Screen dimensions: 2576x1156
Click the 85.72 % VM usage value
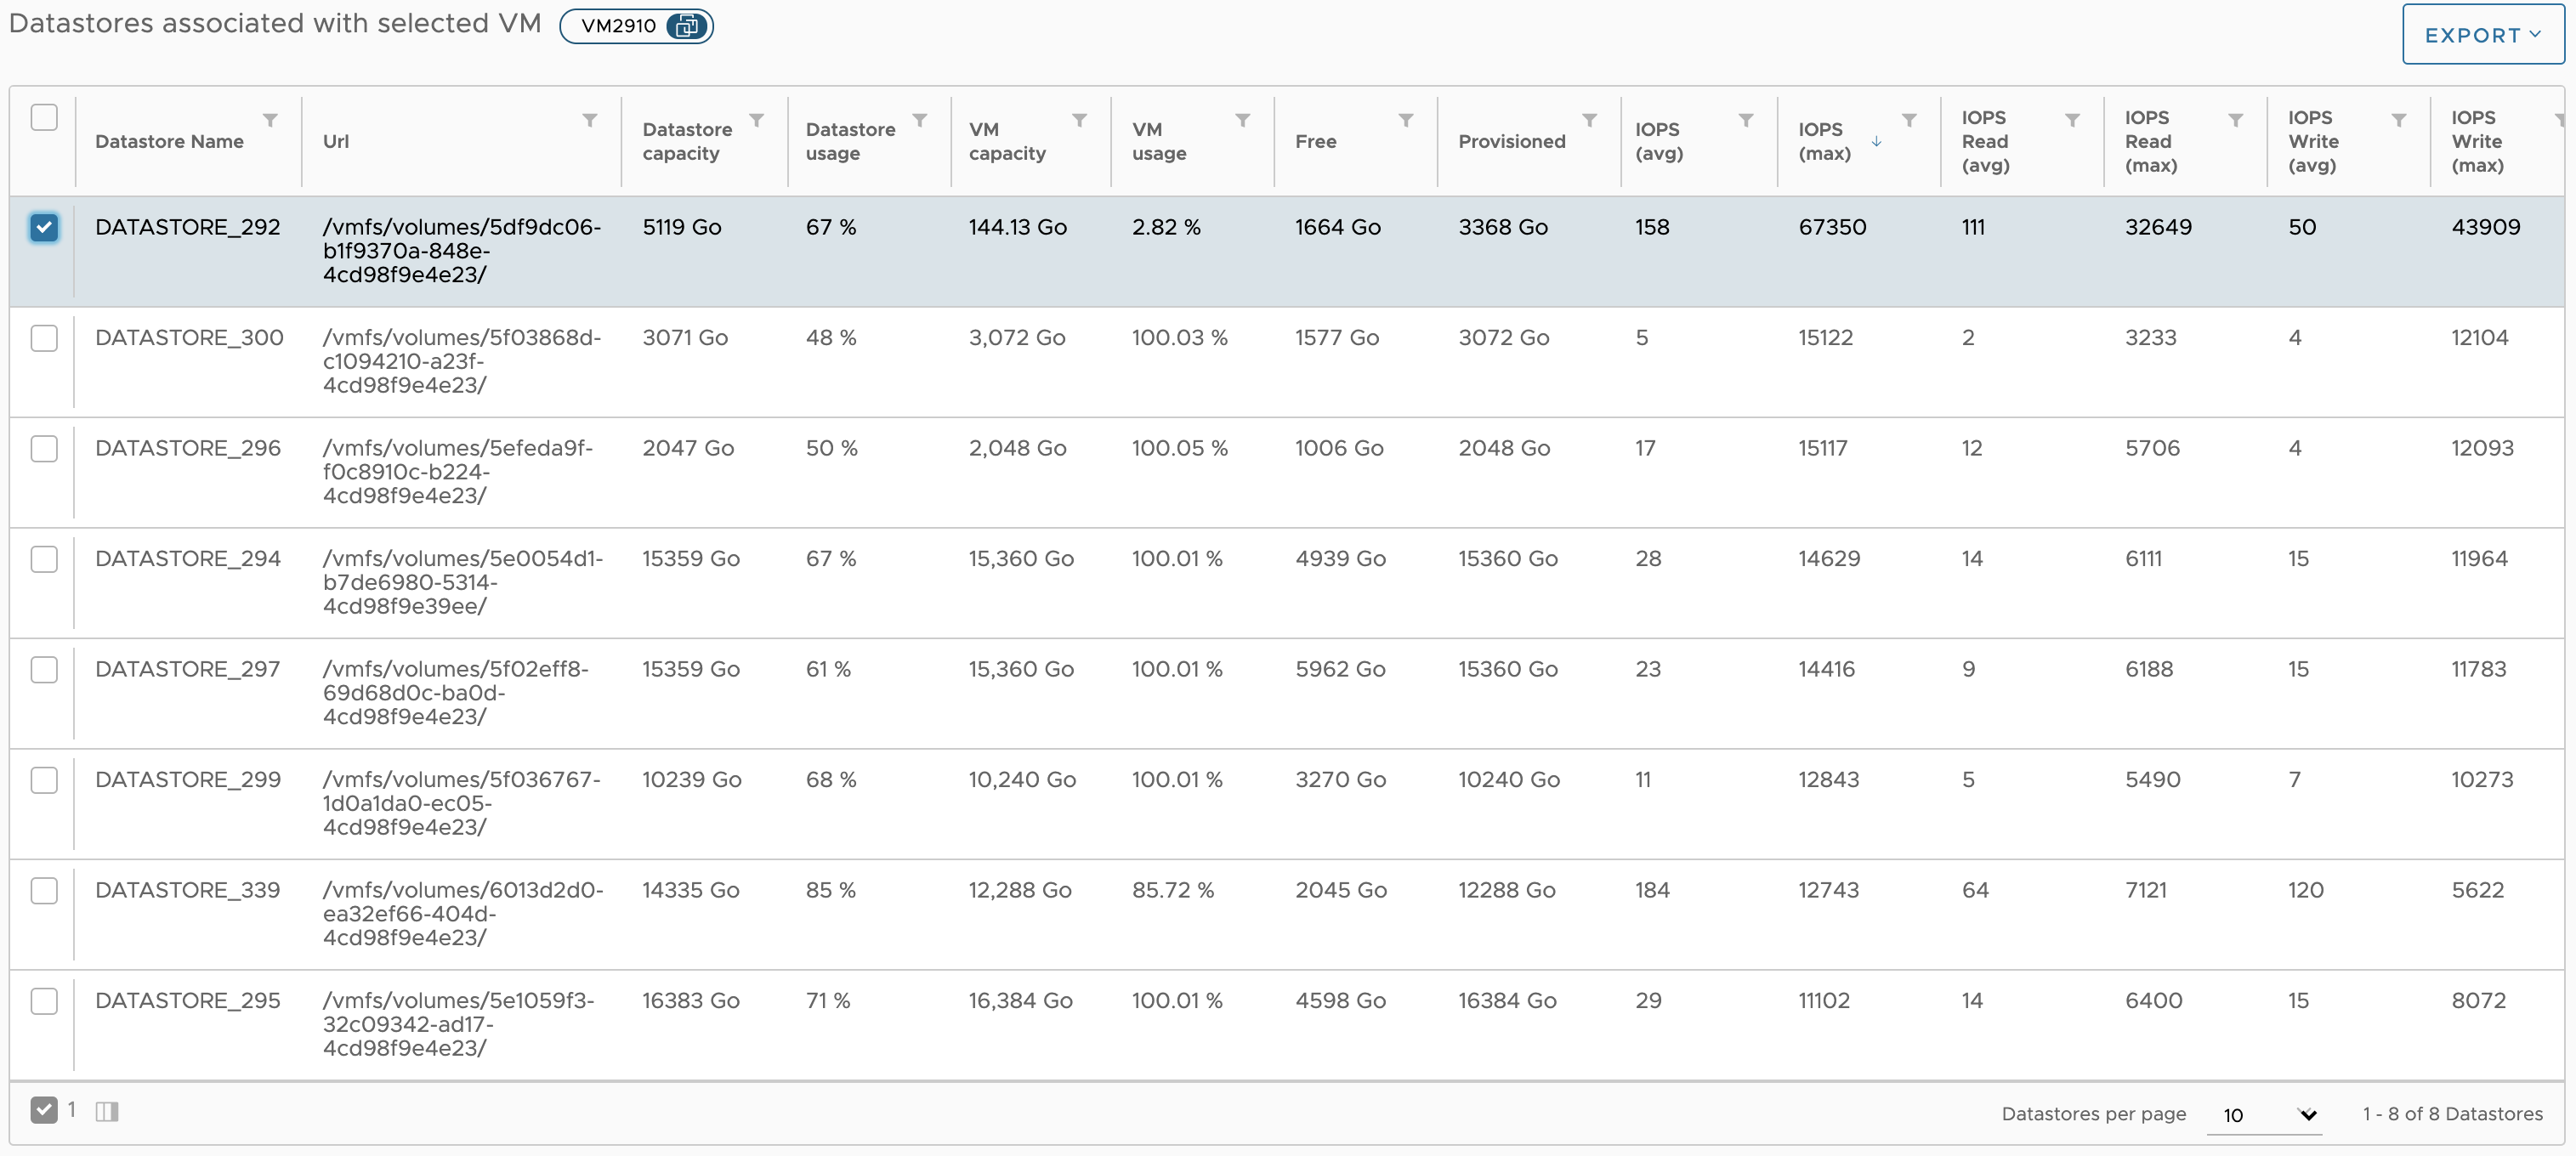(1172, 890)
